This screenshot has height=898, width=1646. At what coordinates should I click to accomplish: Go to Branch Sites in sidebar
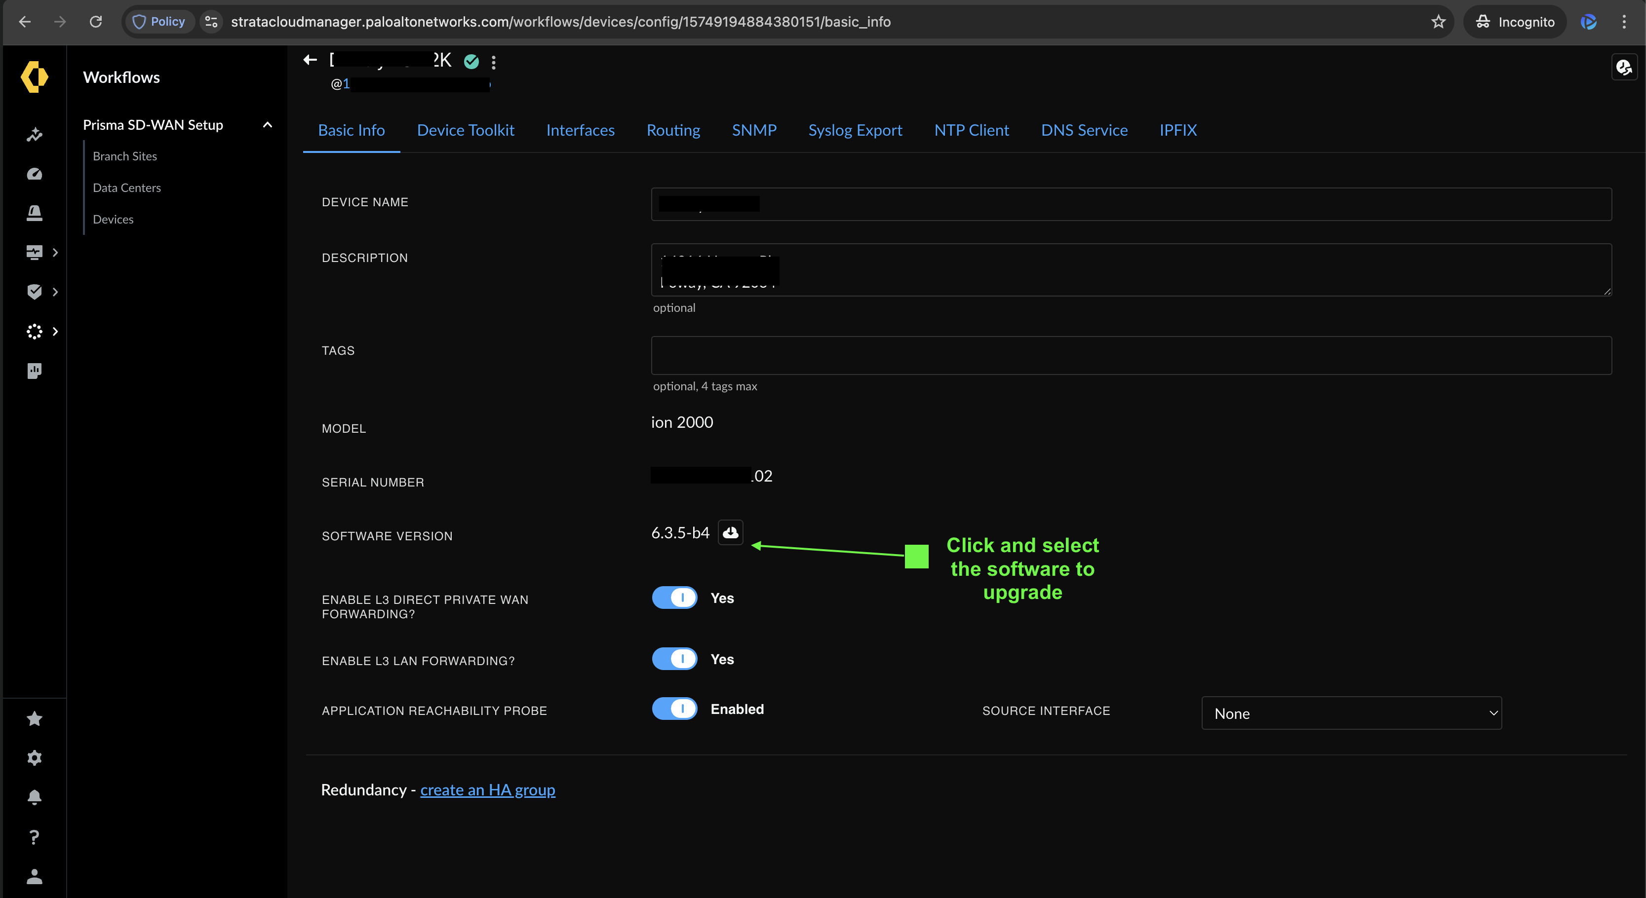coord(124,156)
